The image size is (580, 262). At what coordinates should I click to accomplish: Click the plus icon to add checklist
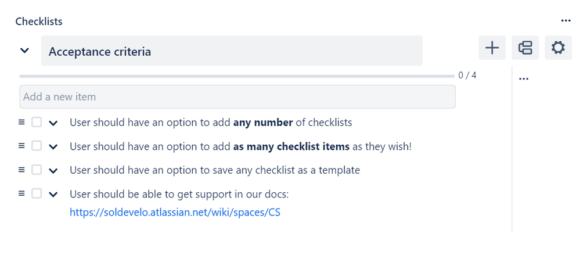pyautogui.click(x=492, y=48)
